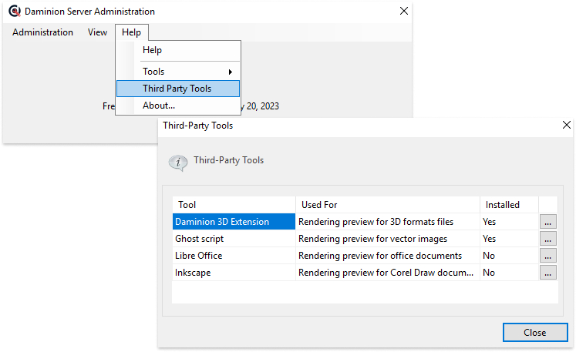Click 'Rendering preview for Corel Draw docum...' cell
Image resolution: width=576 pixels, height=352 pixels.
click(x=388, y=273)
